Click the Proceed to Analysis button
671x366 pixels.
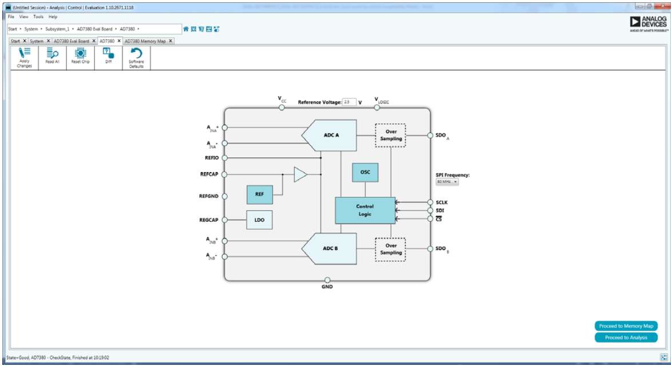[626, 337]
